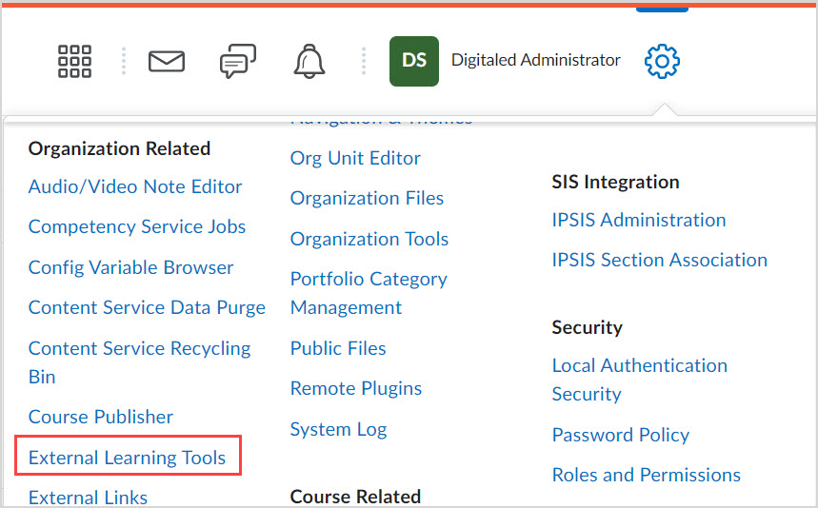The height and width of the screenshot is (508, 818).
Task: Open Password Policy link
Action: (x=621, y=435)
